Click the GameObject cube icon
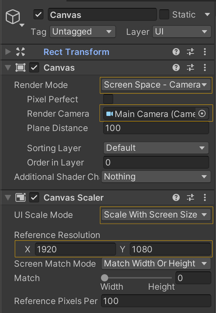The image size is (216, 313). (13, 17)
